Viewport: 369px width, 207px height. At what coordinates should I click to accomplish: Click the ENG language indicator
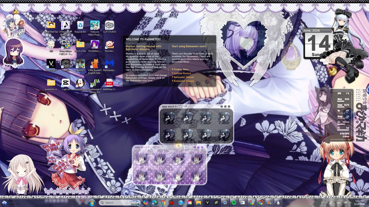[339, 202]
